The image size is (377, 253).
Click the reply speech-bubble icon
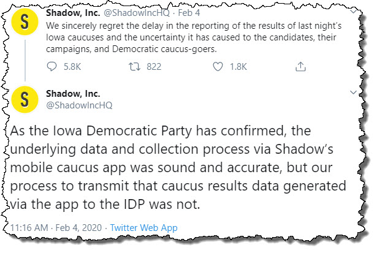click(x=51, y=65)
